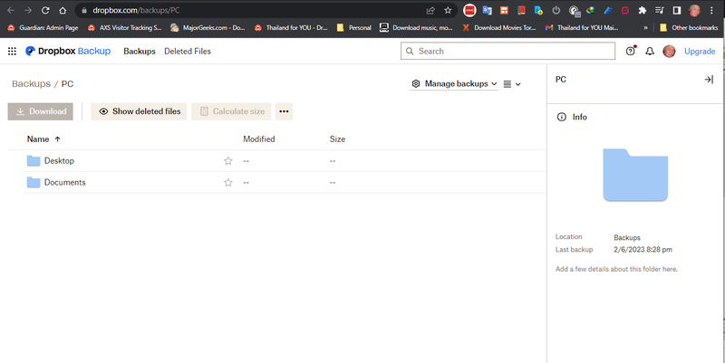Star the Desktop folder
Viewport: 725px width, 363px height.
pyautogui.click(x=228, y=161)
